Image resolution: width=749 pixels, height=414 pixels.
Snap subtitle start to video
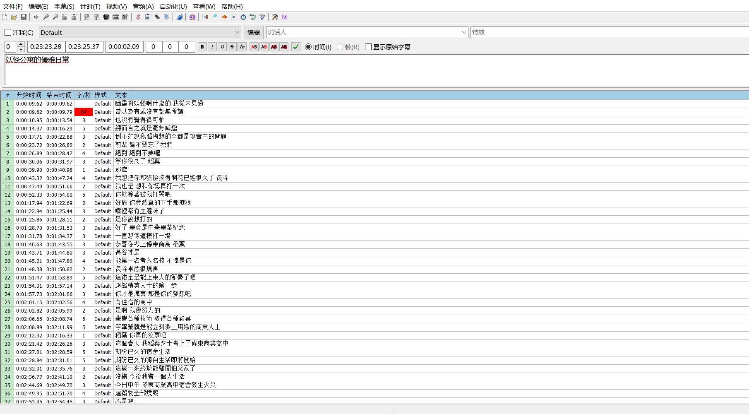87,17
